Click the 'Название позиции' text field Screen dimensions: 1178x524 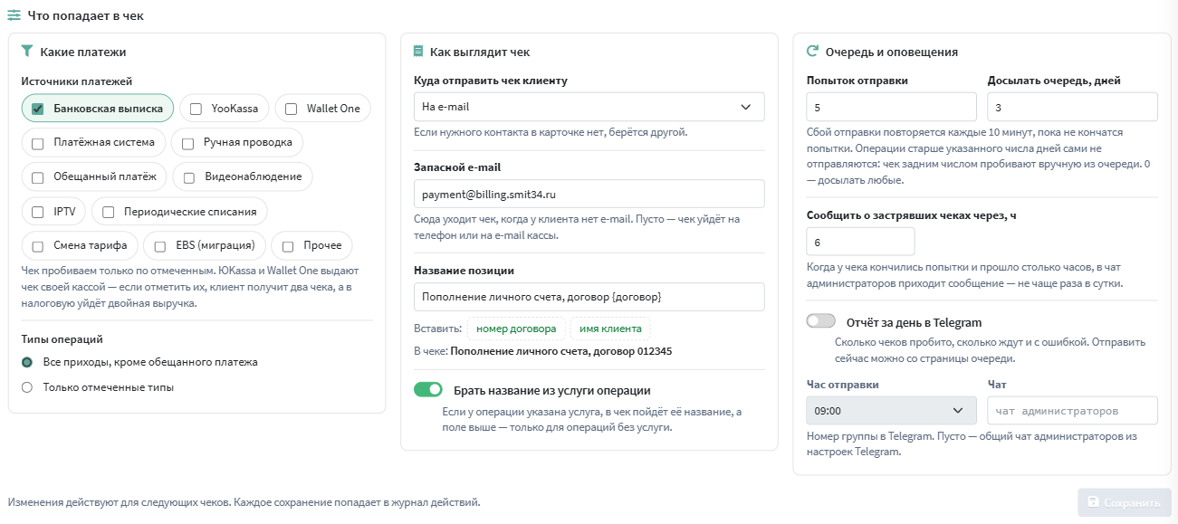coord(589,297)
